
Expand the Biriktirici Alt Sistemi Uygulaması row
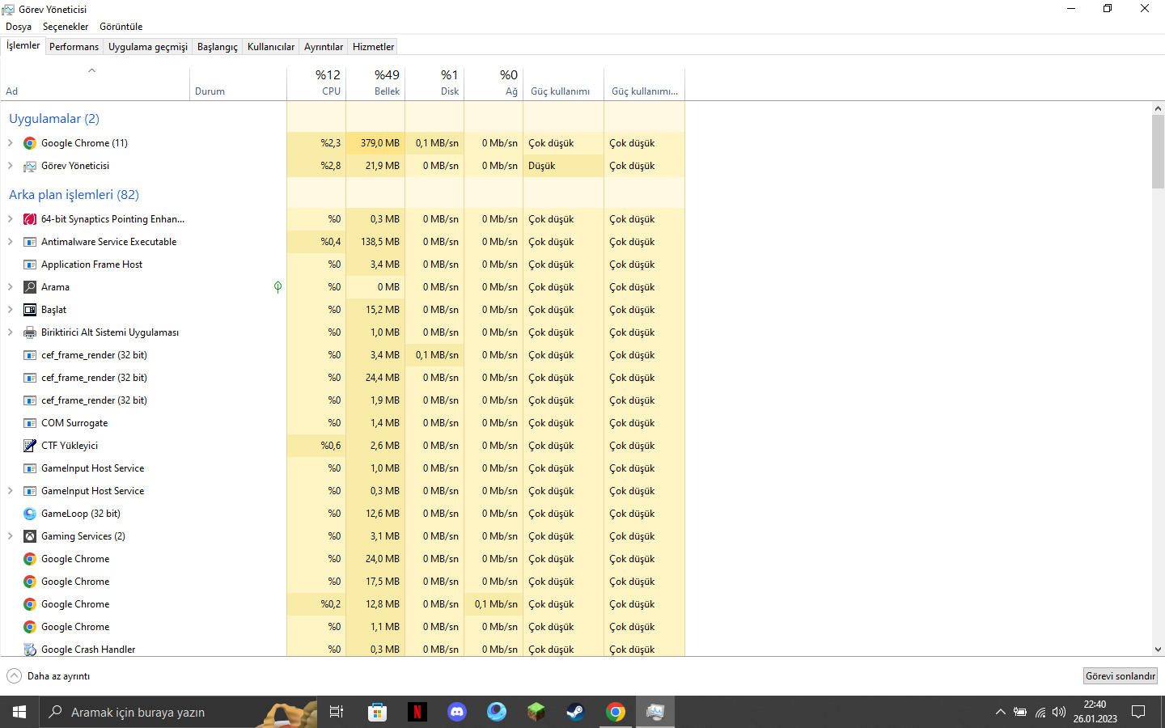[10, 332]
